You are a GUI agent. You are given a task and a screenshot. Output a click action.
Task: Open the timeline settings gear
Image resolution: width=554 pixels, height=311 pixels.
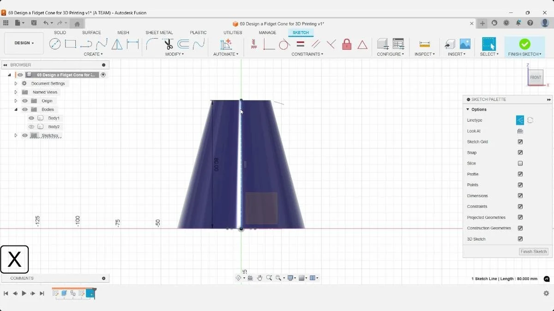546,293
